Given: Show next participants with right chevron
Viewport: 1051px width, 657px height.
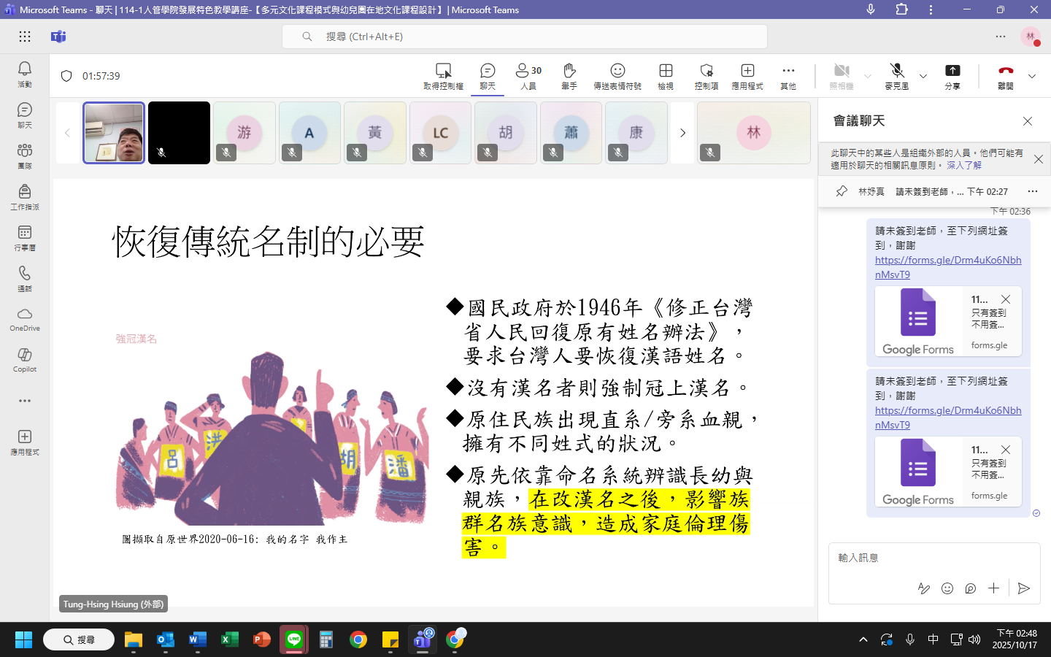Looking at the screenshot, I should click(x=682, y=133).
